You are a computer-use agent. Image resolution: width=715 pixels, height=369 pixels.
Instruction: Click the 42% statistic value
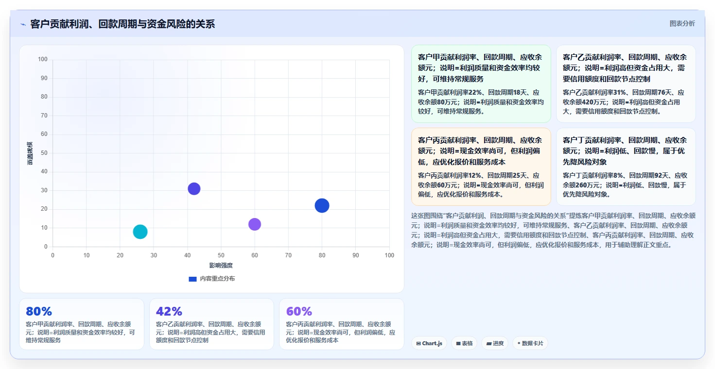[x=169, y=311]
